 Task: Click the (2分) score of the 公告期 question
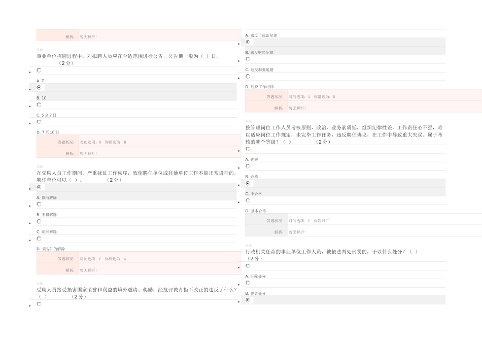[66, 63]
